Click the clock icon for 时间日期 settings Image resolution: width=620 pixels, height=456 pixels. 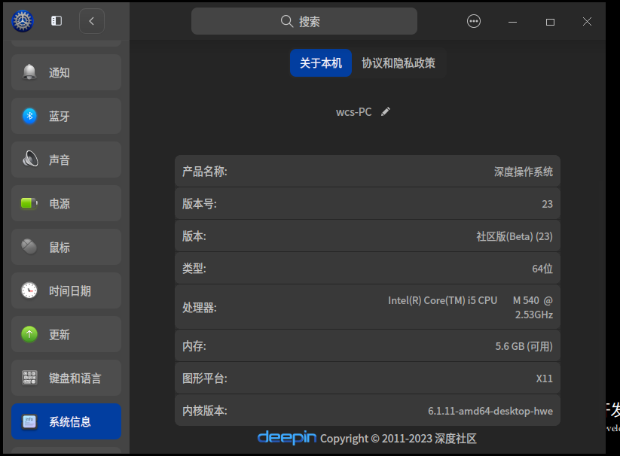[29, 290]
